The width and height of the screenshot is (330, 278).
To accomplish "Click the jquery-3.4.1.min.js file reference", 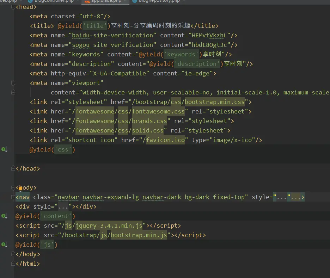I will (109, 226).
